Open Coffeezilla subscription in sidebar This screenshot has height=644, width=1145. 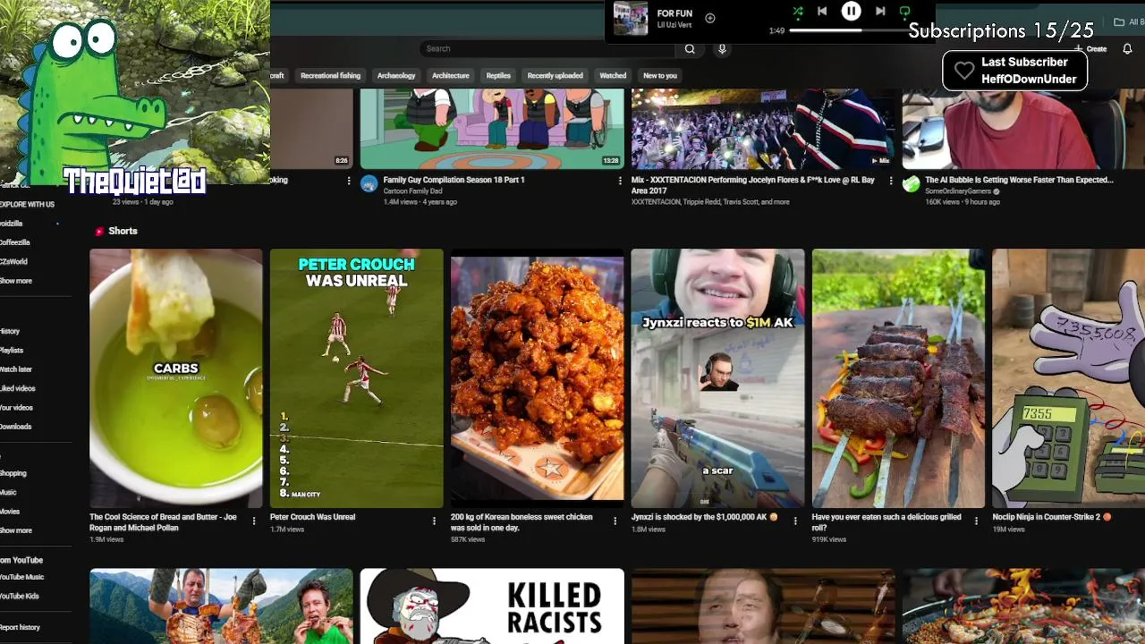pos(14,242)
